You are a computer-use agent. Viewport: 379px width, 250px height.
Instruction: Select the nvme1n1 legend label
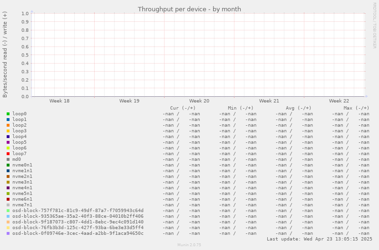[x=22, y=171]
